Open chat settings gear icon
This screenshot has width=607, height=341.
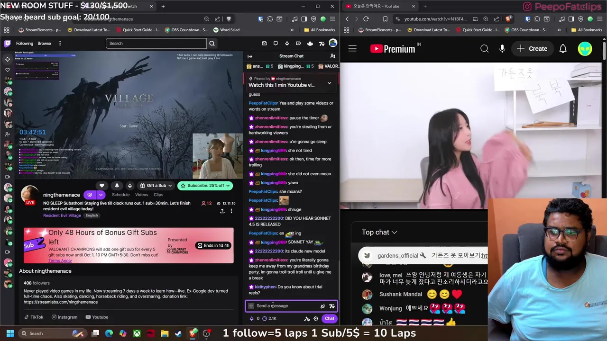316,319
